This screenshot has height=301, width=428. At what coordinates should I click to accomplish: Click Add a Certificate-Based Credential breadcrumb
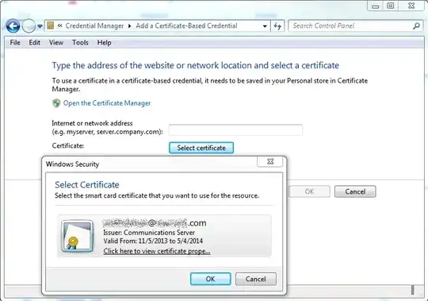(187, 26)
